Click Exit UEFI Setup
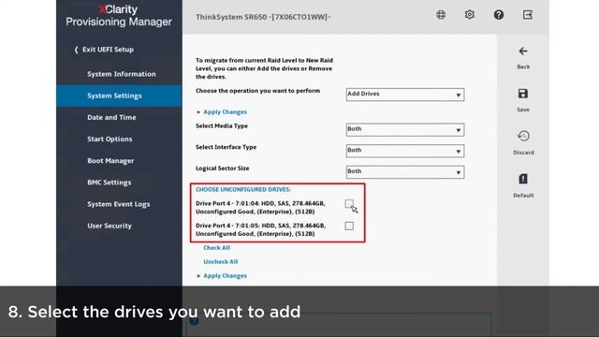This screenshot has height=337, width=599. point(104,50)
